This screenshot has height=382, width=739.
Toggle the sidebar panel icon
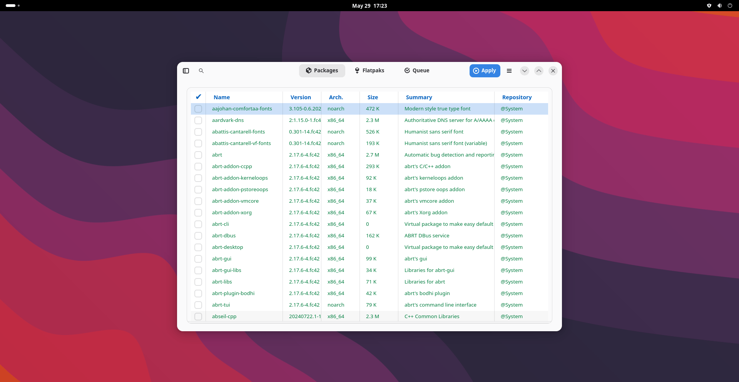[186, 71]
